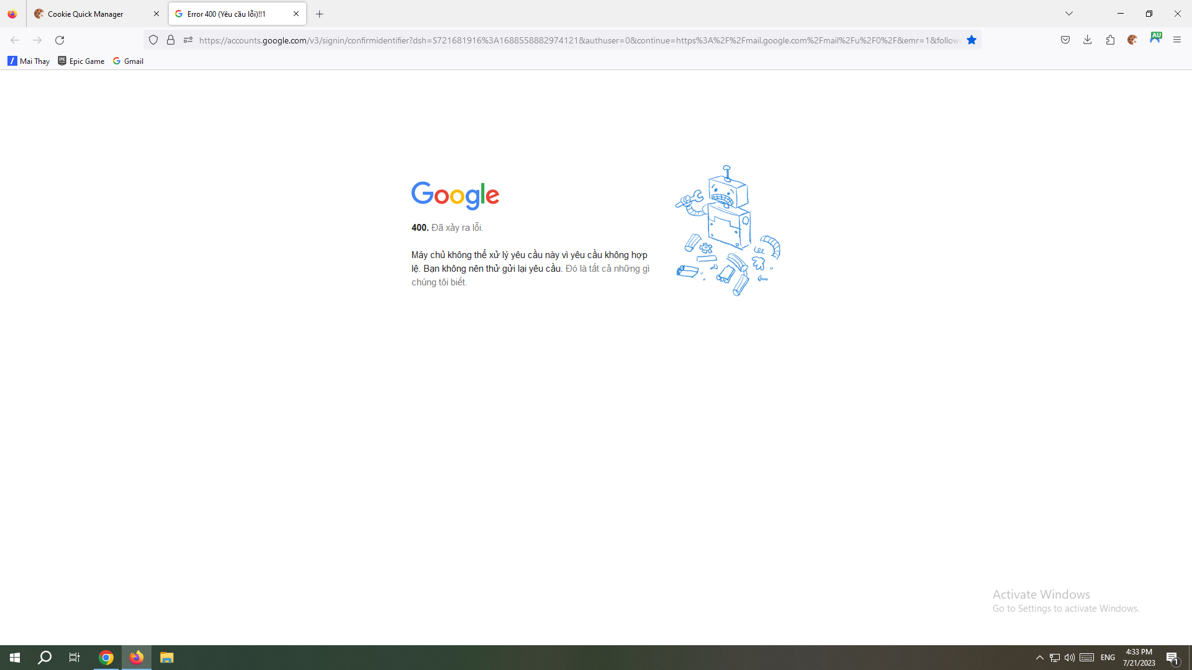Go forward one page
Screen dimensions: 1192x670
click(37, 40)
